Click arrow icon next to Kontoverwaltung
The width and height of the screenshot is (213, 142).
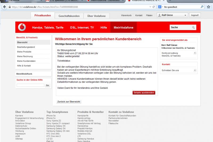tap(195, 53)
